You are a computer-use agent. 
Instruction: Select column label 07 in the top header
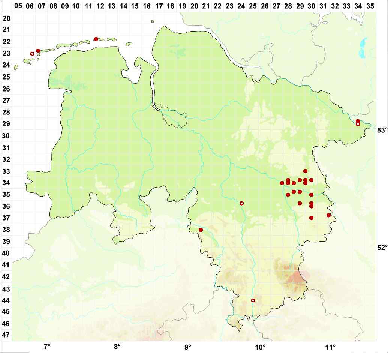click(x=41, y=6)
